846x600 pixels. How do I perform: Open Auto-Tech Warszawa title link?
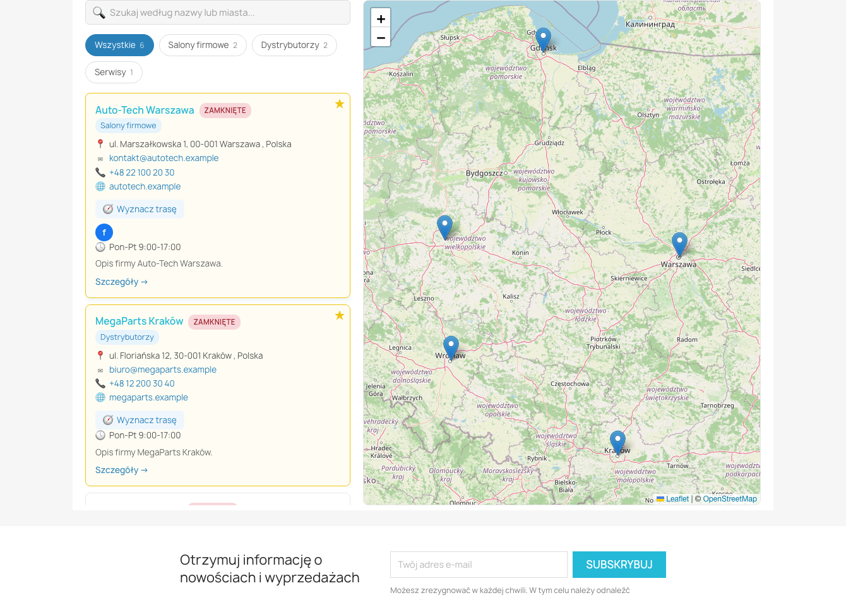coord(145,110)
